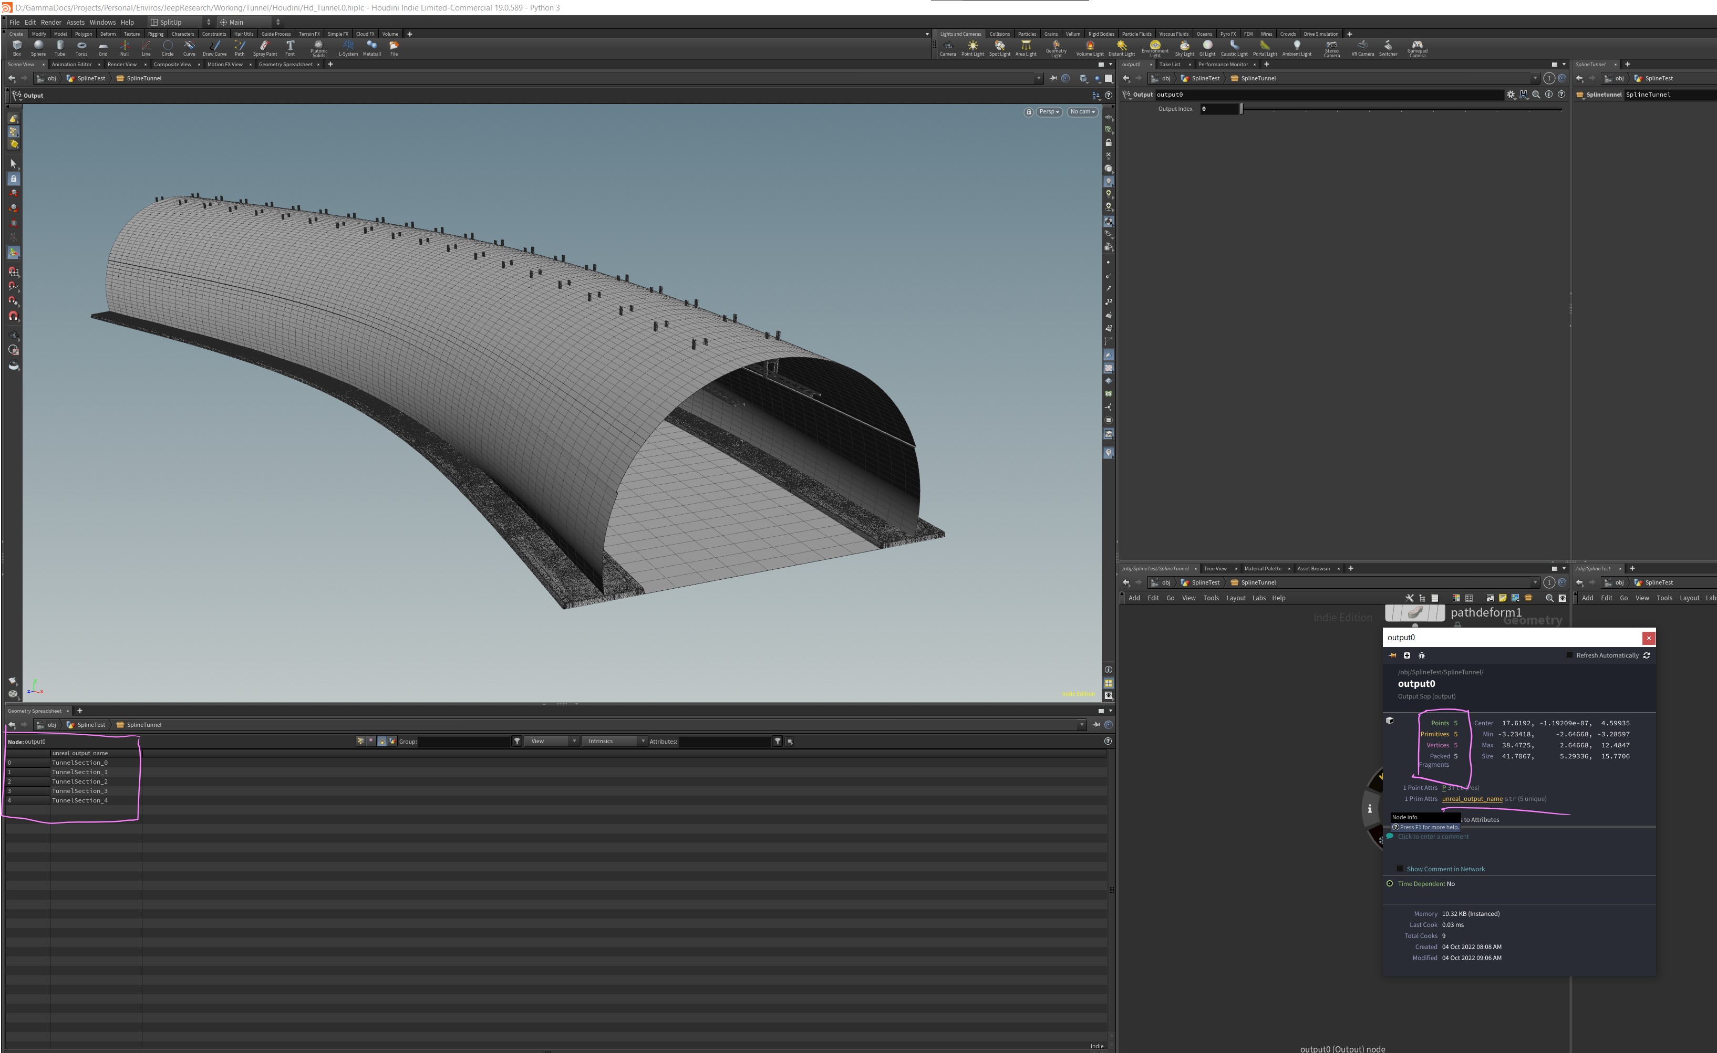1717x1053 pixels.
Task: Select the L-System shelf tool
Action: coord(348,48)
